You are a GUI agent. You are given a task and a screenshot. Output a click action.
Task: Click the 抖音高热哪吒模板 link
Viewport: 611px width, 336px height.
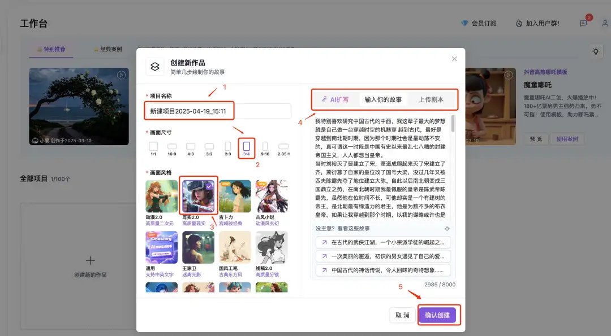[545, 72]
